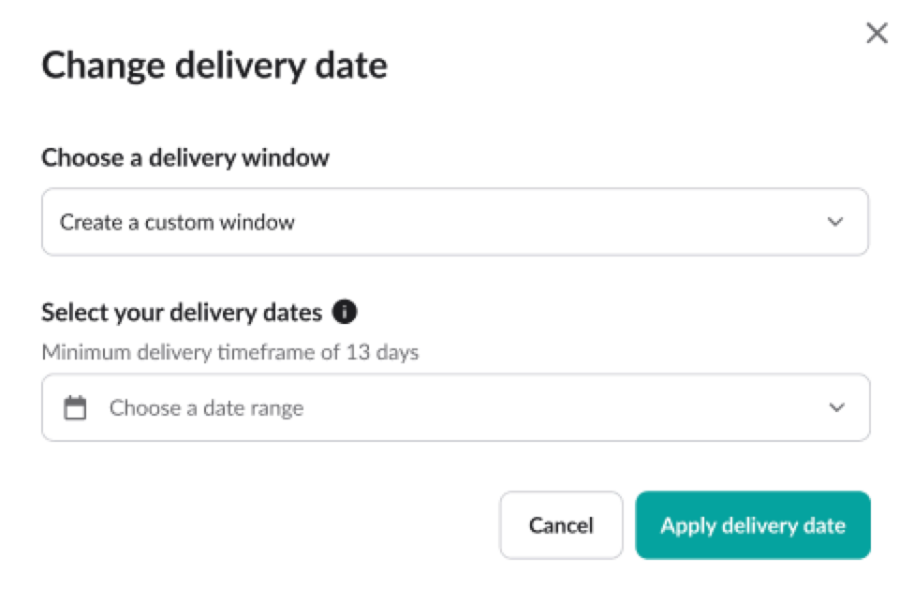Viewport: 914px width, 603px height.
Task: Click inside the date range input field
Action: click(x=375, y=407)
